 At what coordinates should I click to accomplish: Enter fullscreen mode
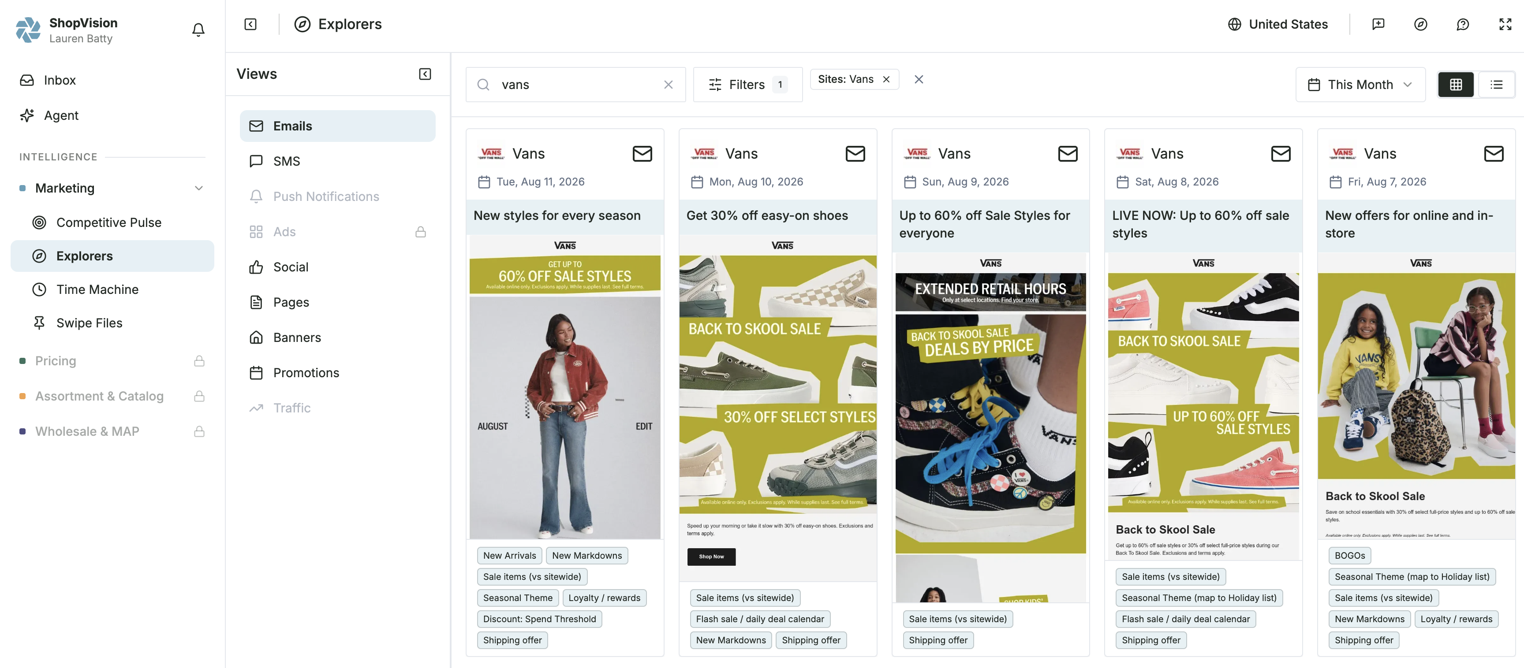pos(1505,24)
